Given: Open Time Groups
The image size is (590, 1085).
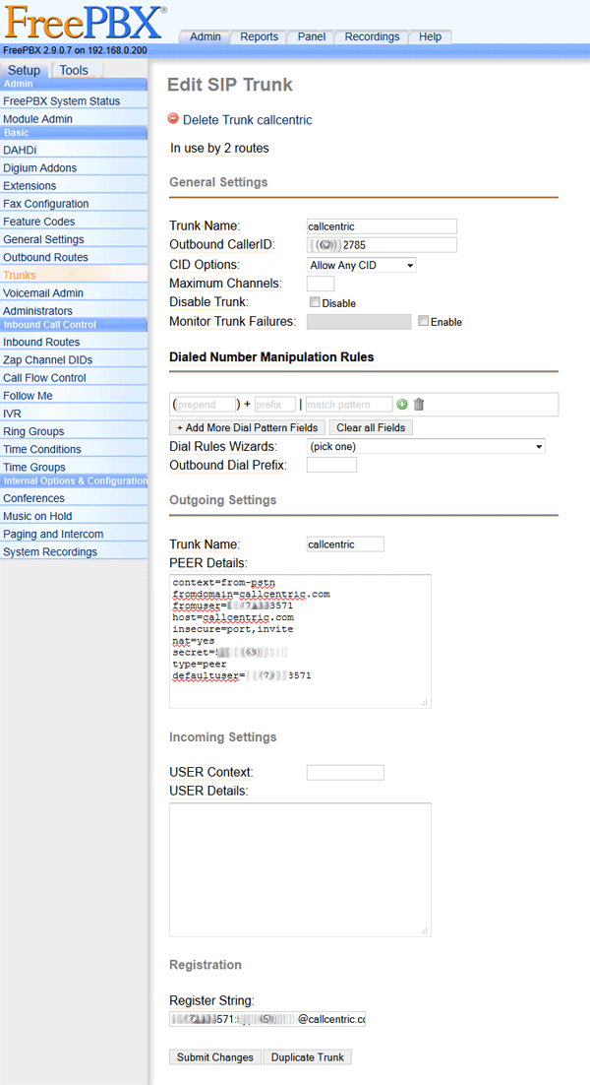Looking at the screenshot, I should (x=73, y=467).
